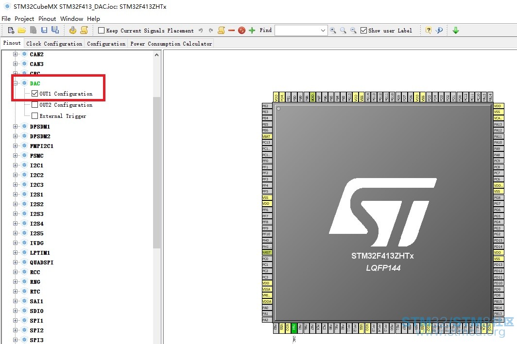The height and width of the screenshot is (344, 517).
Task: Select the FSMC peripheral in tree
Action: [x=36, y=156]
